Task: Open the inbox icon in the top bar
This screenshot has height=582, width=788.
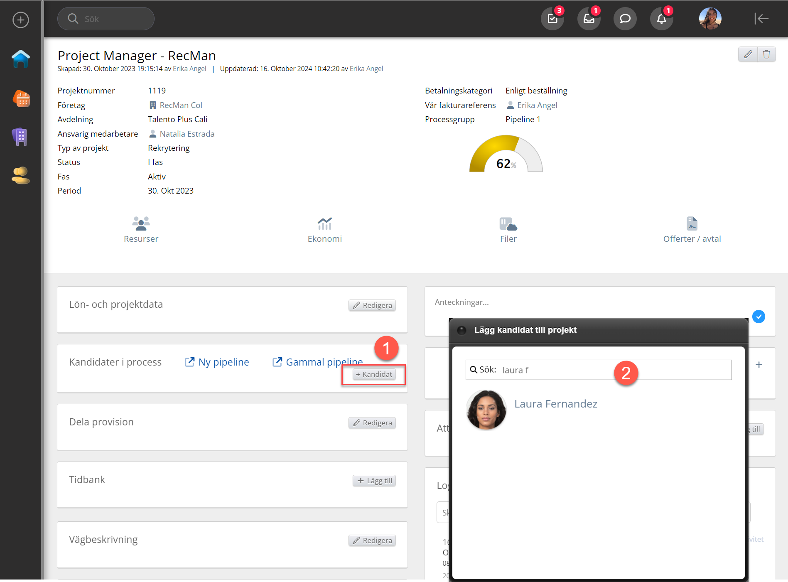Action: point(589,19)
